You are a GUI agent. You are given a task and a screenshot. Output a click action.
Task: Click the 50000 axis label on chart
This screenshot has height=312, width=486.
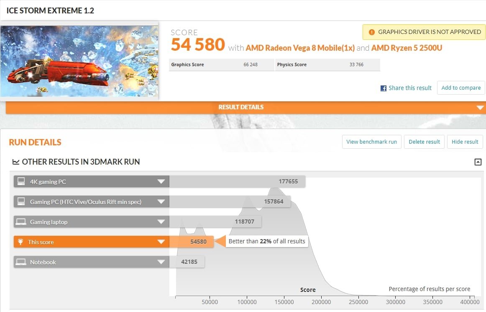(210, 302)
